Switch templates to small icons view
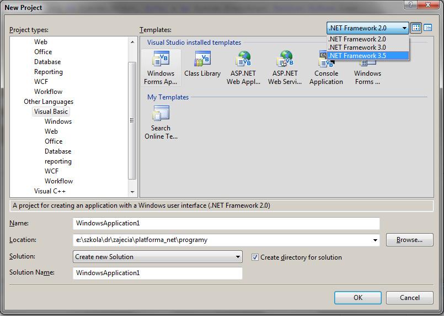Image resolution: width=444 pixels, height=316 pixels. pyautogui.click(x=427, y=28)
